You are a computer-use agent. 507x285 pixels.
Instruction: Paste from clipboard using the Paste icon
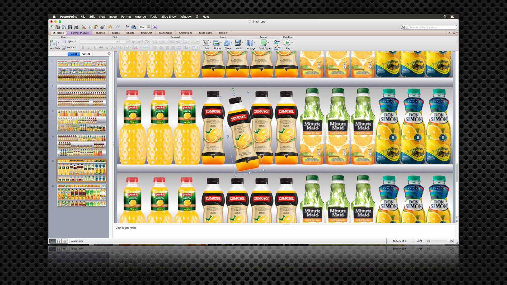click(x=96, y=27)
